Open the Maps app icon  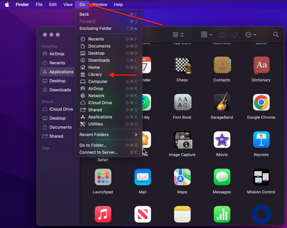pyautogui.click(x=182, y=177)
